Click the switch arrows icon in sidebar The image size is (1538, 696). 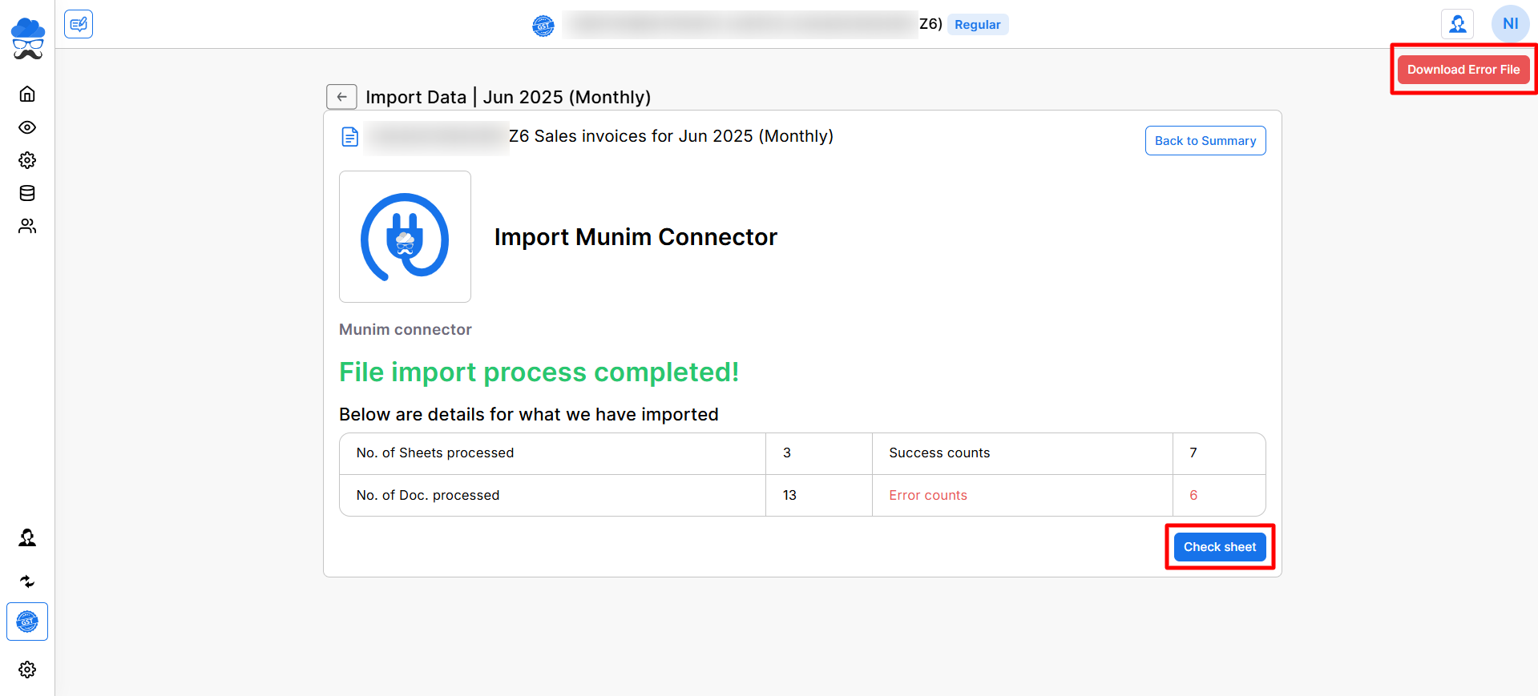tap(27, 581)
